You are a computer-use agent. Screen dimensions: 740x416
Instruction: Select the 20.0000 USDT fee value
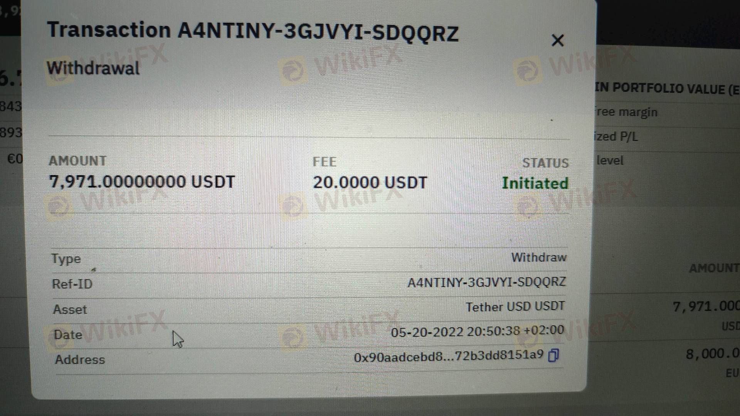[x=370, y=183]
